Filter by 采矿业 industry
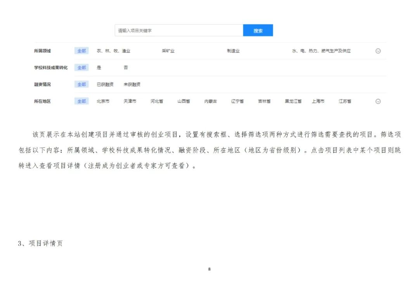The image size is (419, 296). click(x=168, y=51)
